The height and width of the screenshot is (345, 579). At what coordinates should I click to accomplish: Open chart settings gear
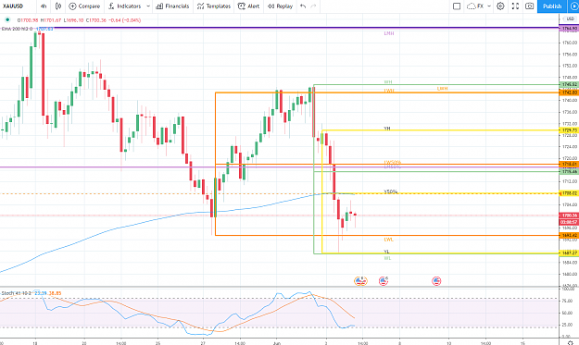[500, 6]
